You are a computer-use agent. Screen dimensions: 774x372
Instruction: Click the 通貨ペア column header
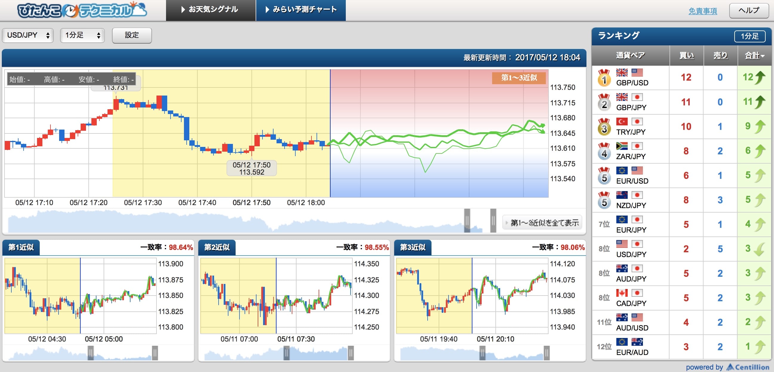coord(630,56)
